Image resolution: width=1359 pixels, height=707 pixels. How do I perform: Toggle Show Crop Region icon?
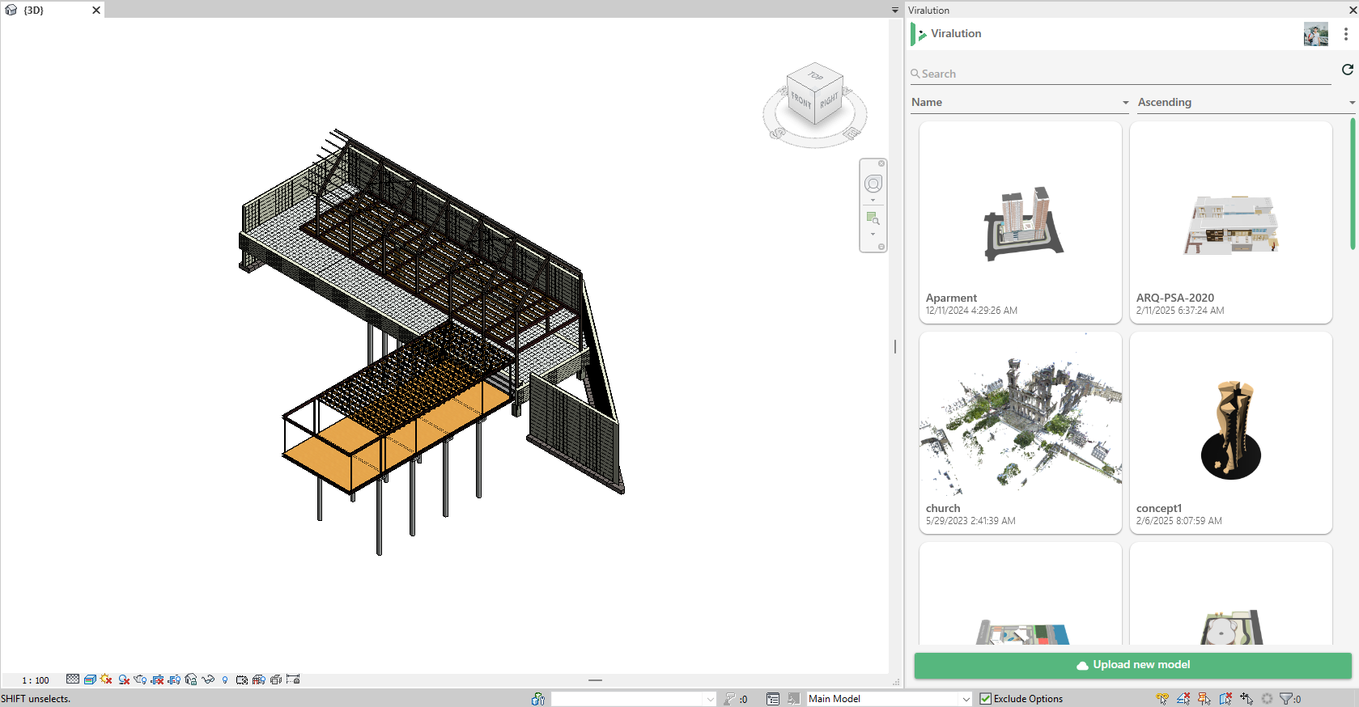point(174,679)
